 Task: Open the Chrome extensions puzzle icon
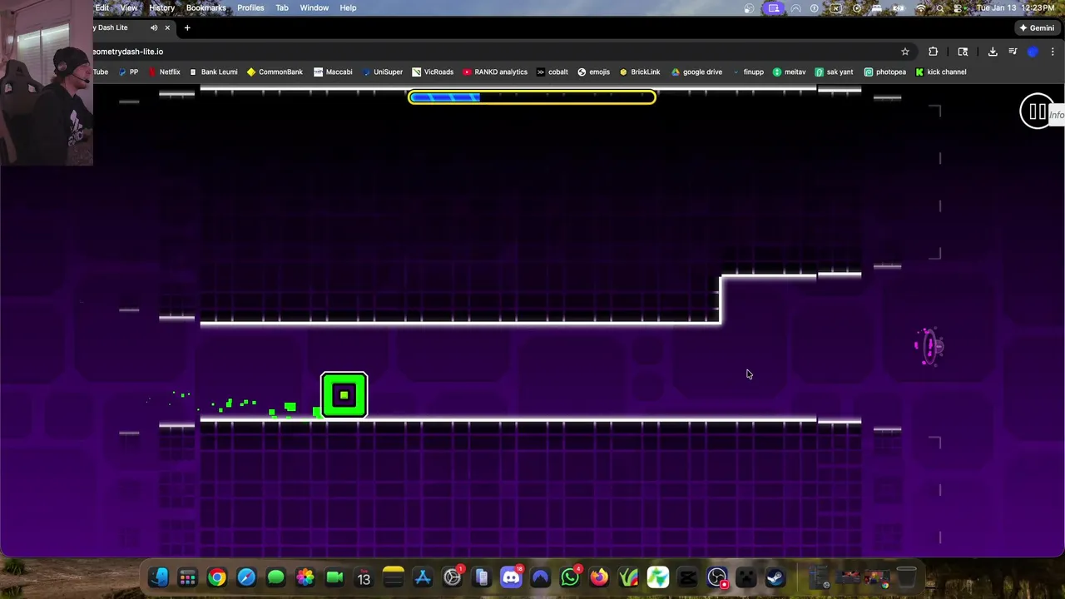click(933, 52)
